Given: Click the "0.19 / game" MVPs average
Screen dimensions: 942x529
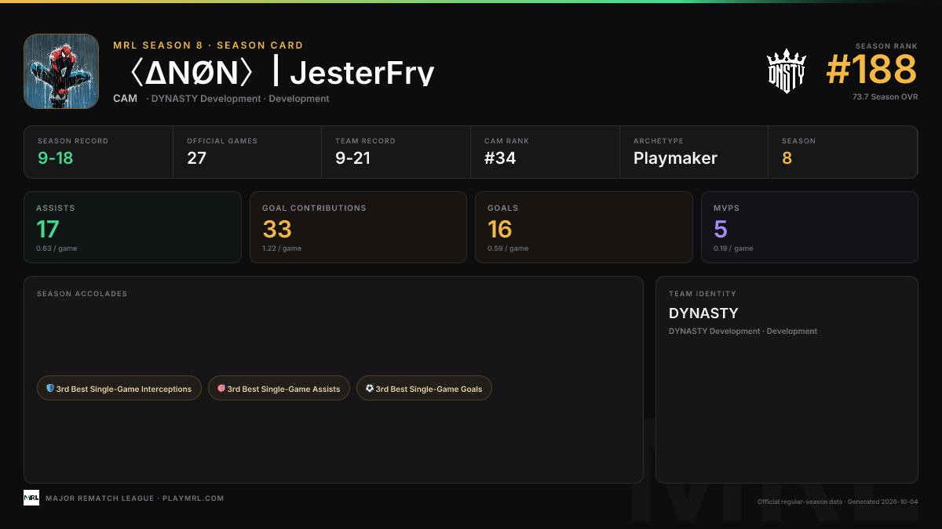Looking at the screenshot, I should [733, 248].
